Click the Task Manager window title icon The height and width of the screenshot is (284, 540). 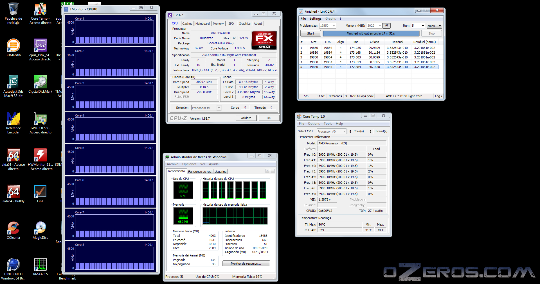167,157
